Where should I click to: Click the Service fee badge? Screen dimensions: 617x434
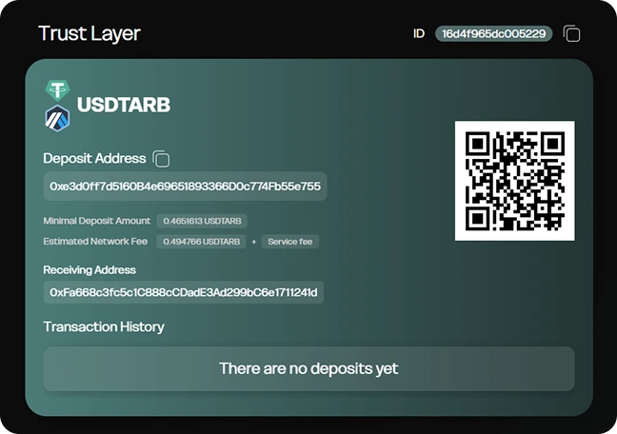(x=290, y=242)
